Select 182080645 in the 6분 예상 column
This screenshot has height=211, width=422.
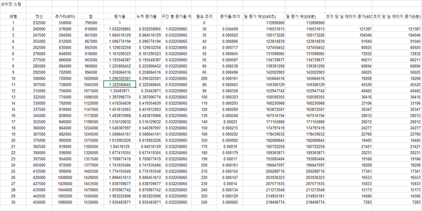305,140
